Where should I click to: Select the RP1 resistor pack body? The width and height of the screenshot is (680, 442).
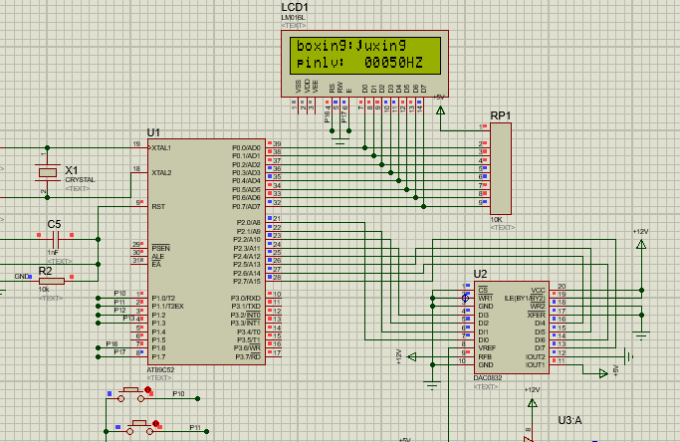point(501,168)
